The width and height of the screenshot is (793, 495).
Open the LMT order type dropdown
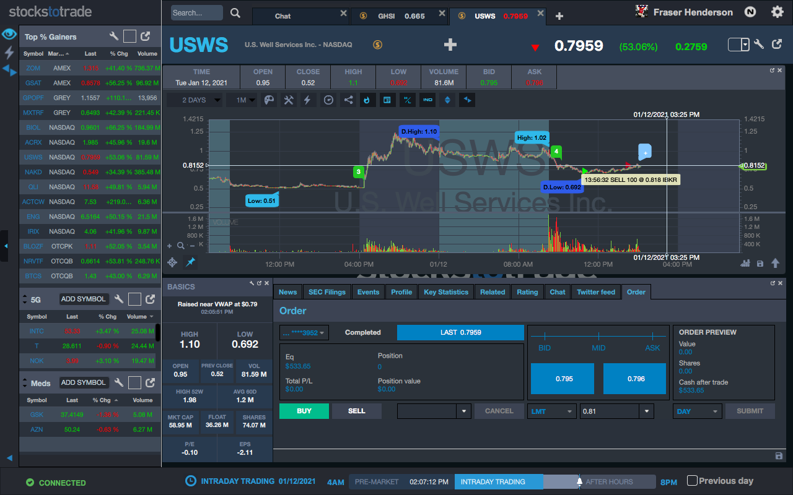[x=553, y=411]
